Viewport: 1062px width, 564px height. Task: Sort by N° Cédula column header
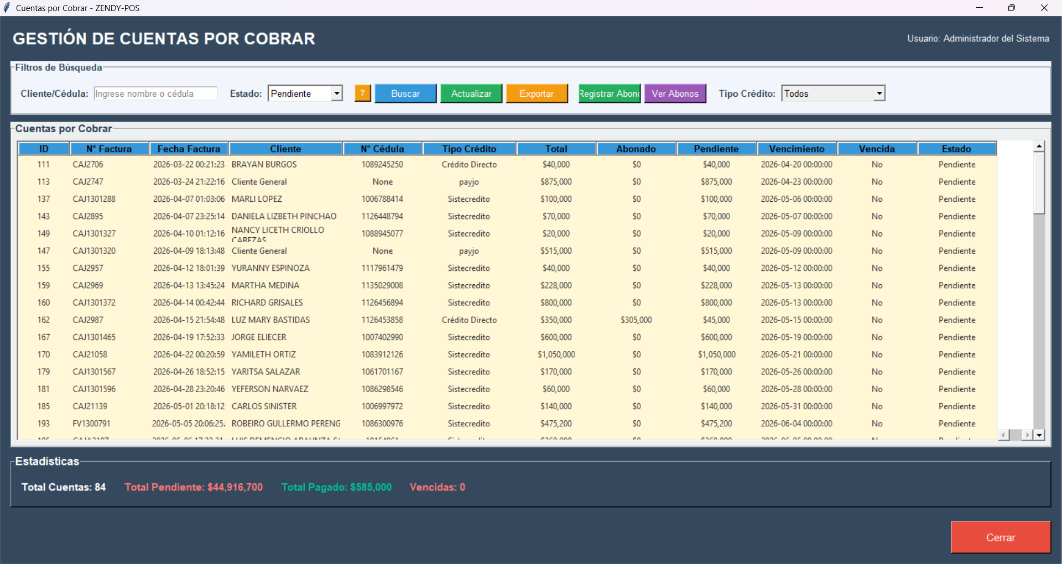click(x=382, y=149)
